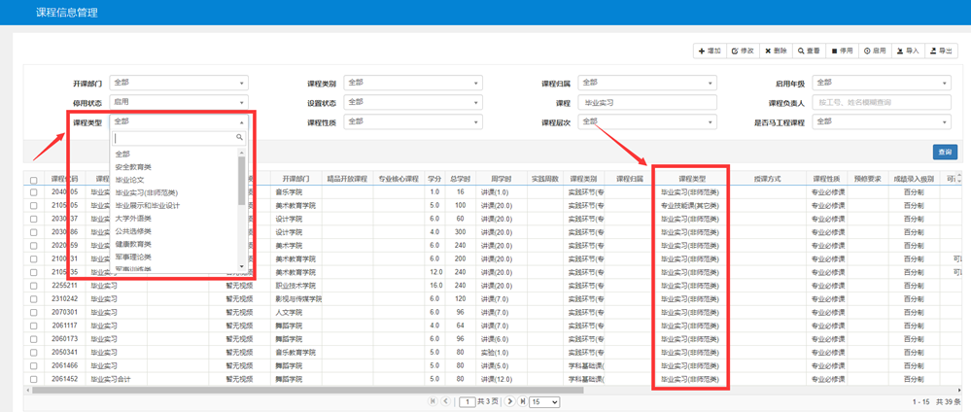971x412 pixels.
Task: Click the 修改 (edit) toolbar button
Action: pos(742,51)
